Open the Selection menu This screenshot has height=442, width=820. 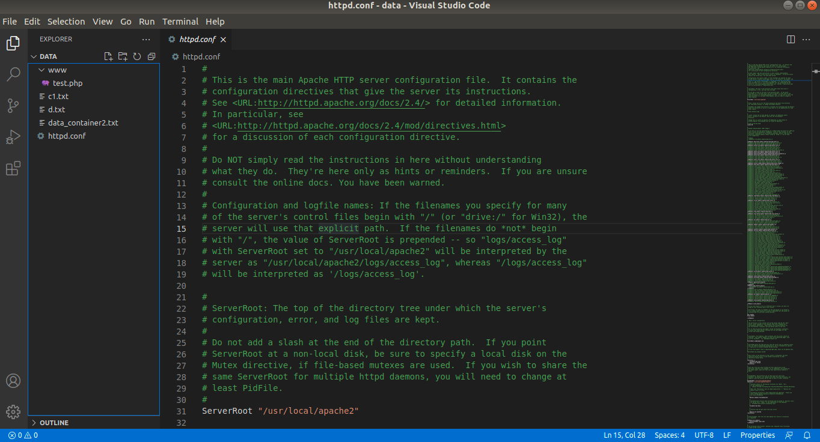(66, 21)
